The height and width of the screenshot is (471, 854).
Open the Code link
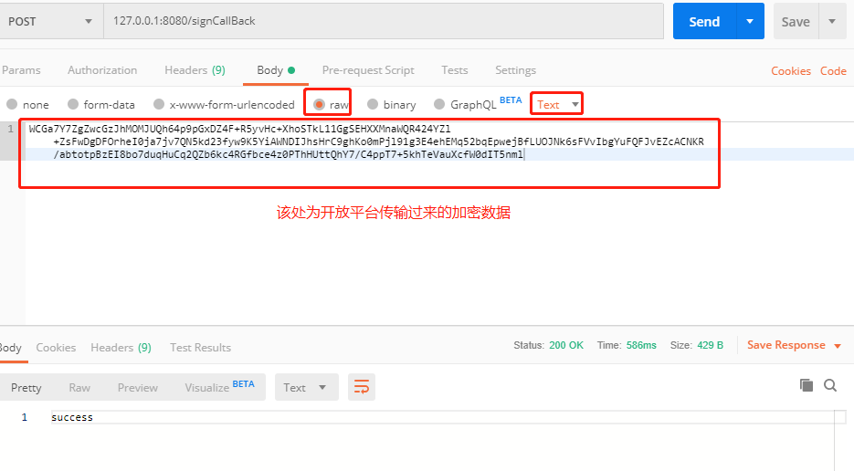tap(833, 71)
